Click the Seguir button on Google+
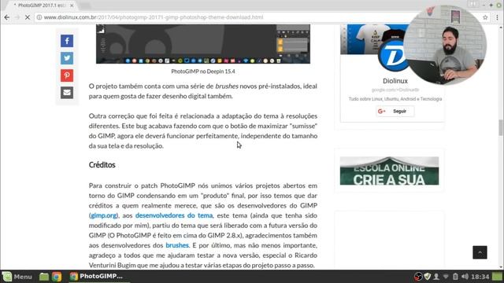 [x=395, y=112]
